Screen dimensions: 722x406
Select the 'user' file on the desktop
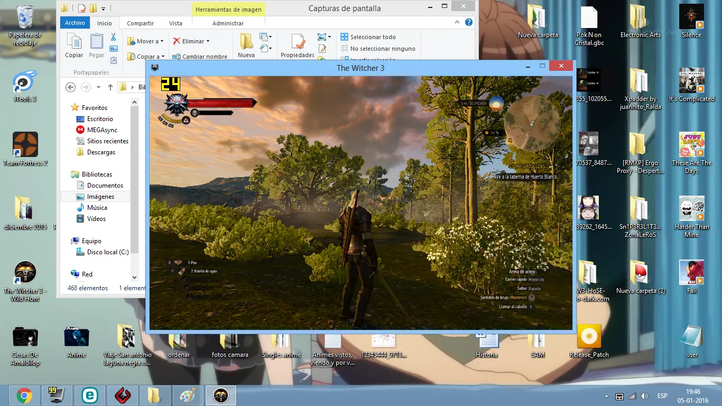[692, 341]
